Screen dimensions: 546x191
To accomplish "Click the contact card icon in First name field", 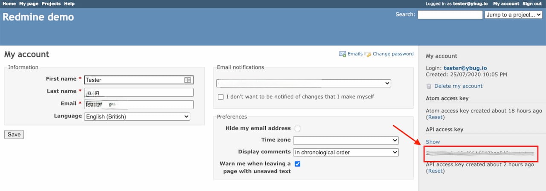I will pos(188,80).
